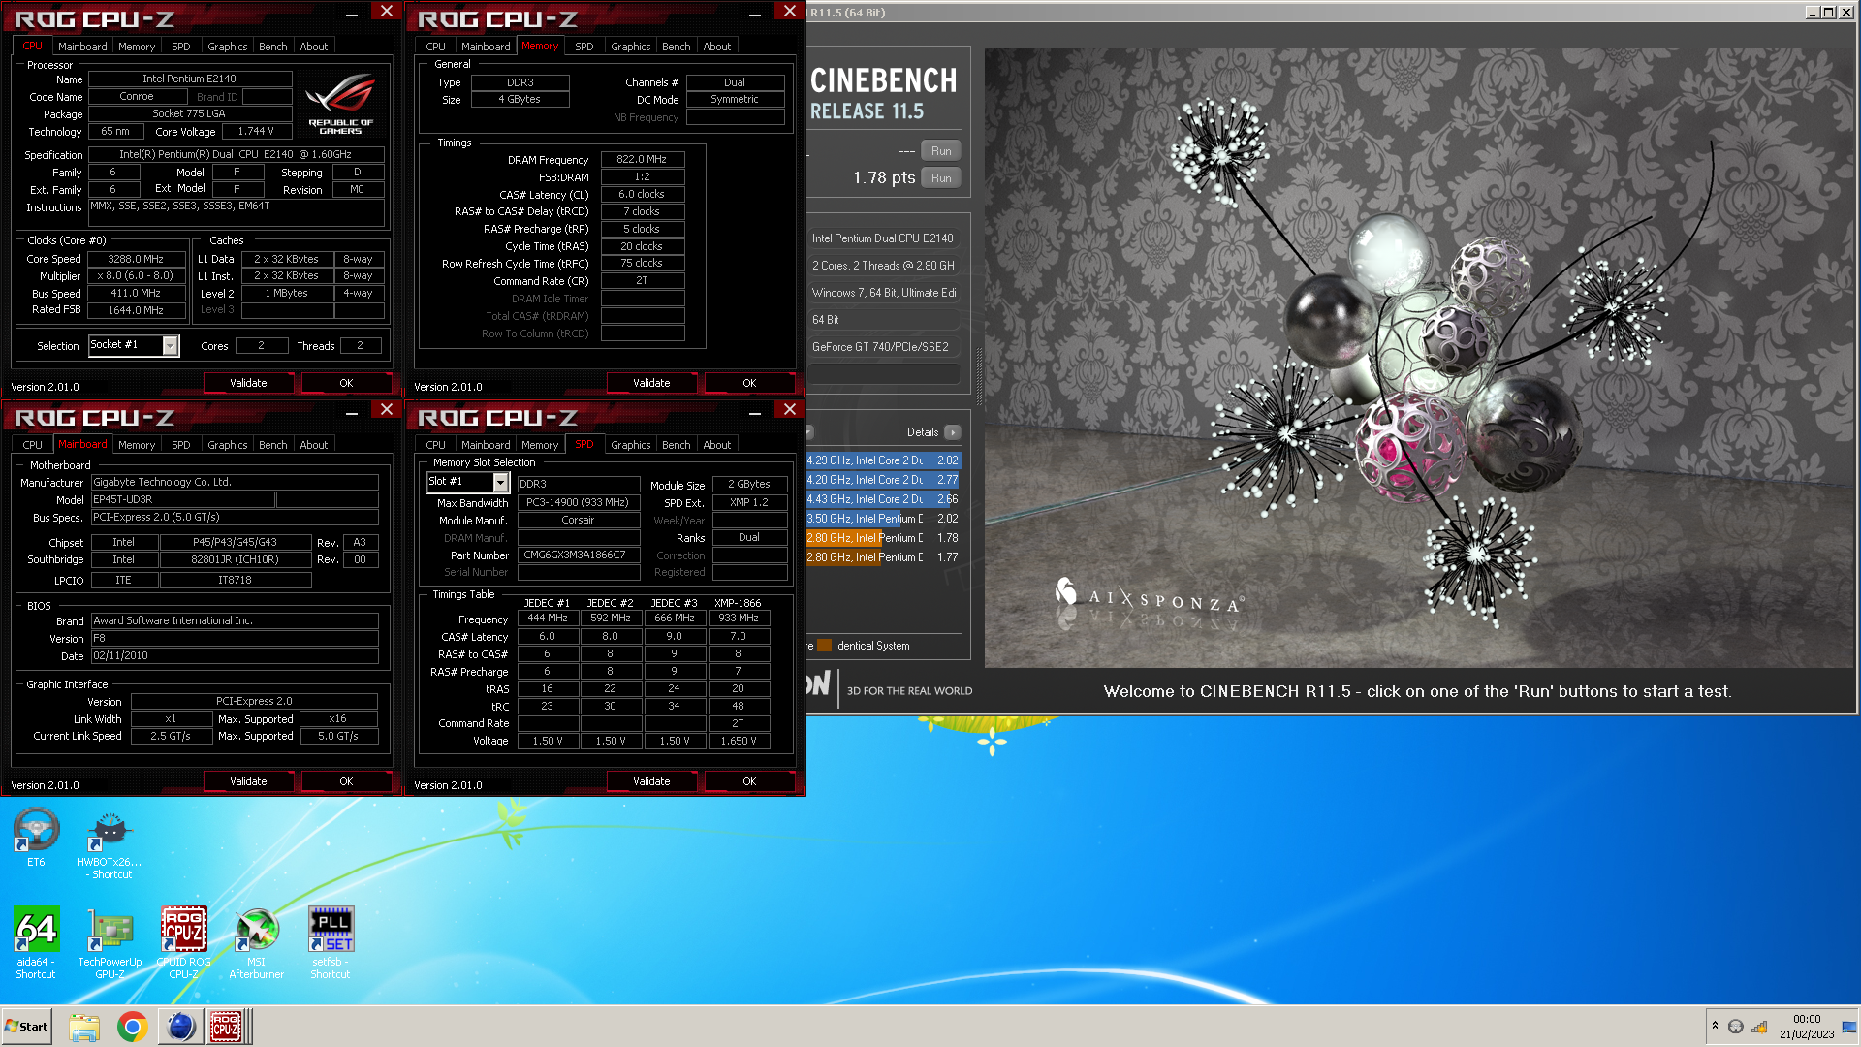Screen dimensions: 1861x1047
Task: Open CPU tab in SPD CPU-Z window
Action: point(435,445)
